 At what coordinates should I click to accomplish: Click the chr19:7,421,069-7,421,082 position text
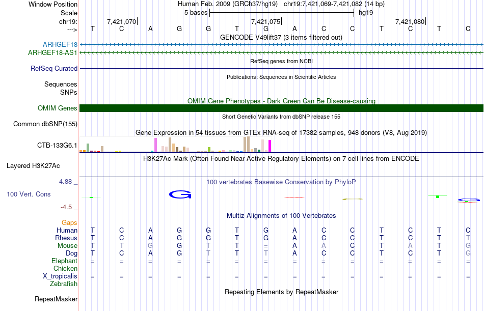334,4
